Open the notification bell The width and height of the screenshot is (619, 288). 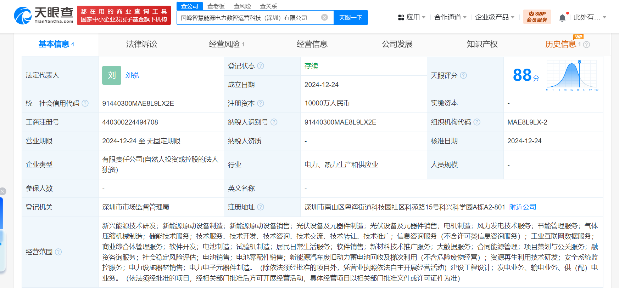point(562,18)
